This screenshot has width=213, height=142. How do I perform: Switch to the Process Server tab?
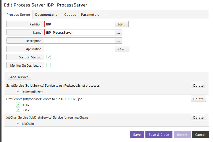point(18,14)
